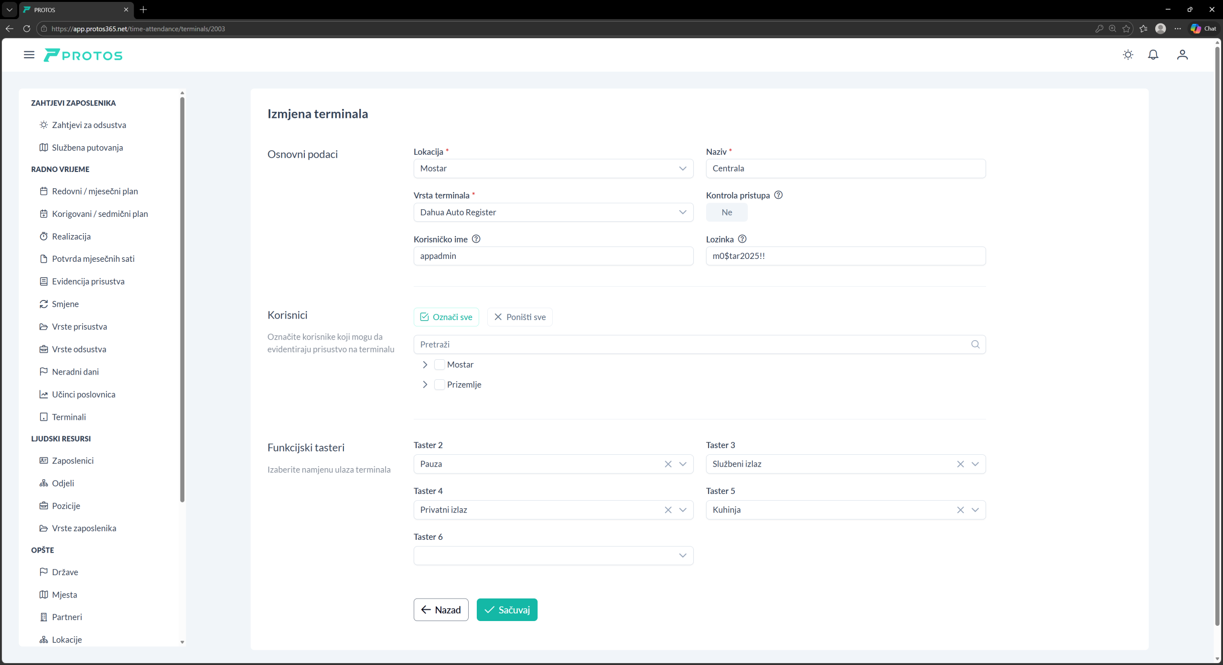Image resolution: width=1223 pixels, height=665 pixels.
Task: Clear the Taster 2 Pauza selection
Action: [x=668, y=464]
